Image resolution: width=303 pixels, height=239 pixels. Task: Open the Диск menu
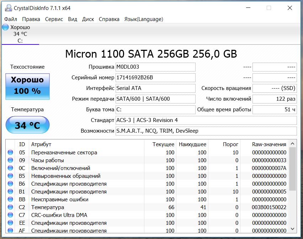[x=88, y=19]
